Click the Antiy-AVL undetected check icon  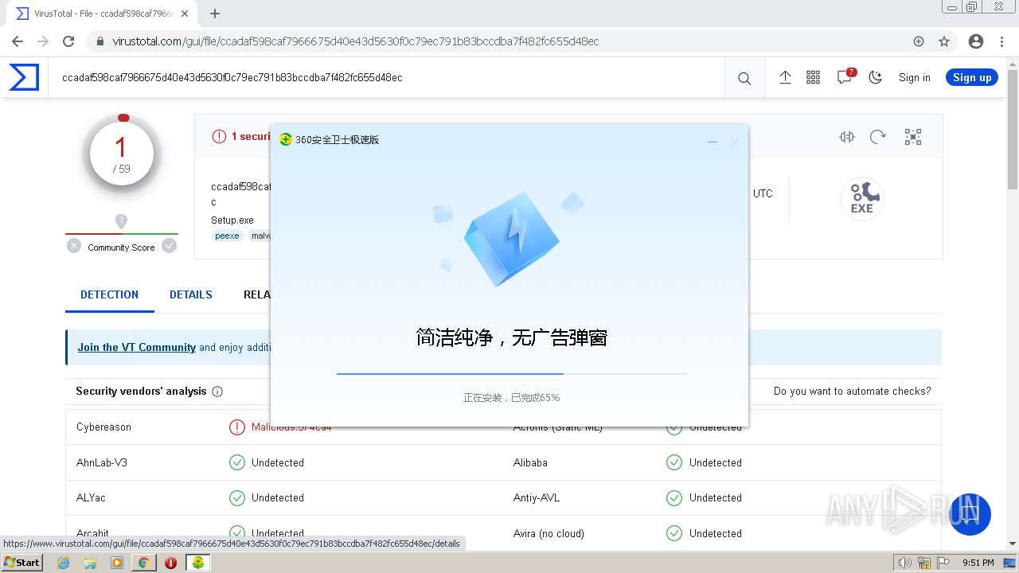pyautogui.click(x=674, y=497)
